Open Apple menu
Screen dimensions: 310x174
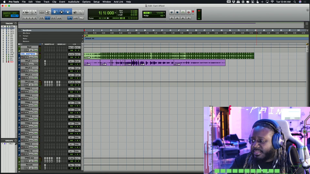pos(4,2)
